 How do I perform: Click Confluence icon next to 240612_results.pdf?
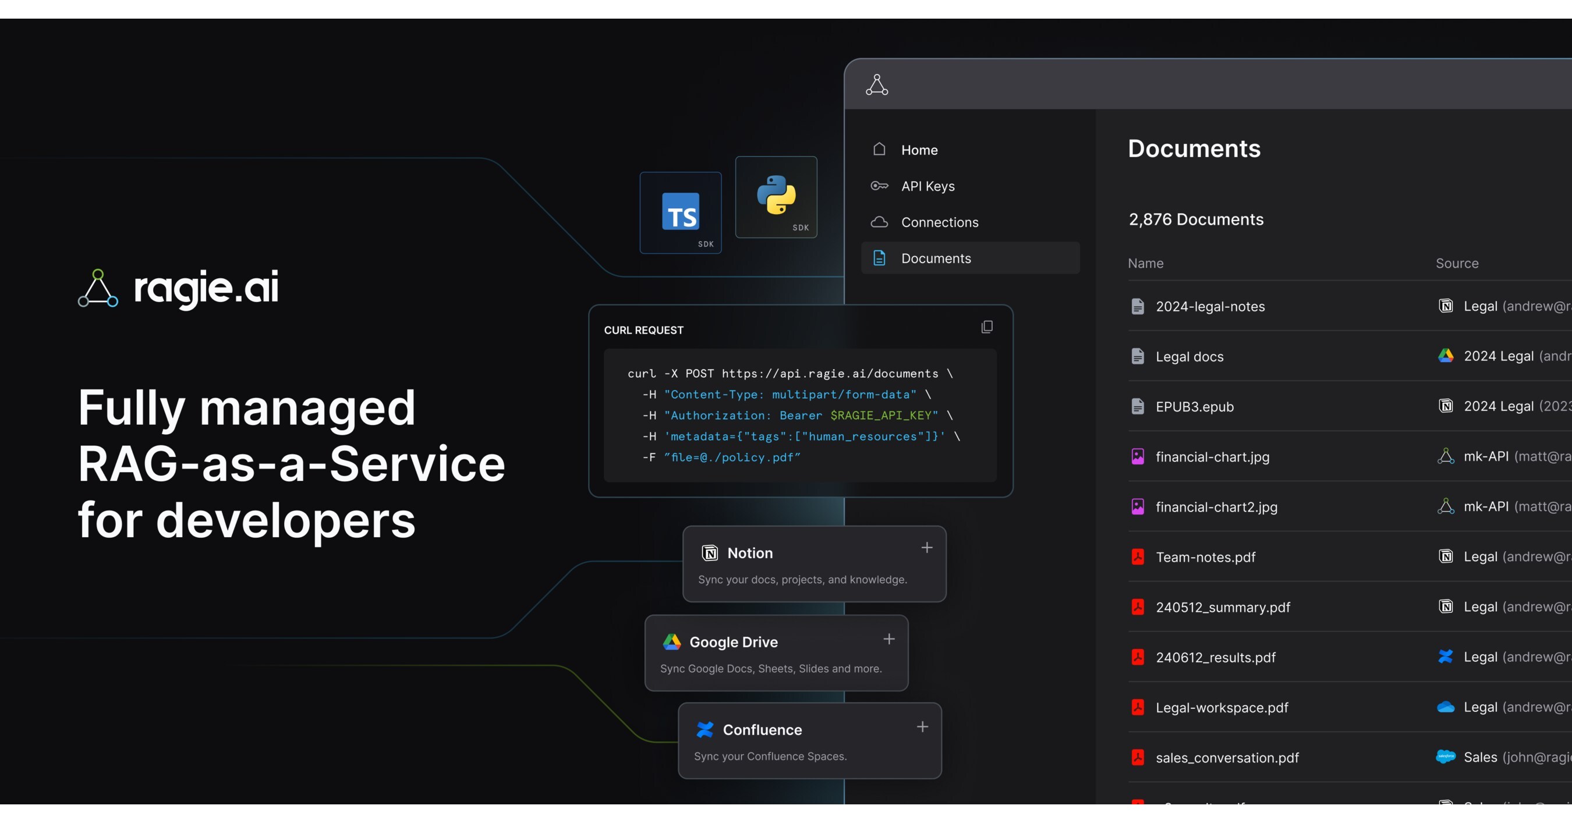coord(1445,657)
